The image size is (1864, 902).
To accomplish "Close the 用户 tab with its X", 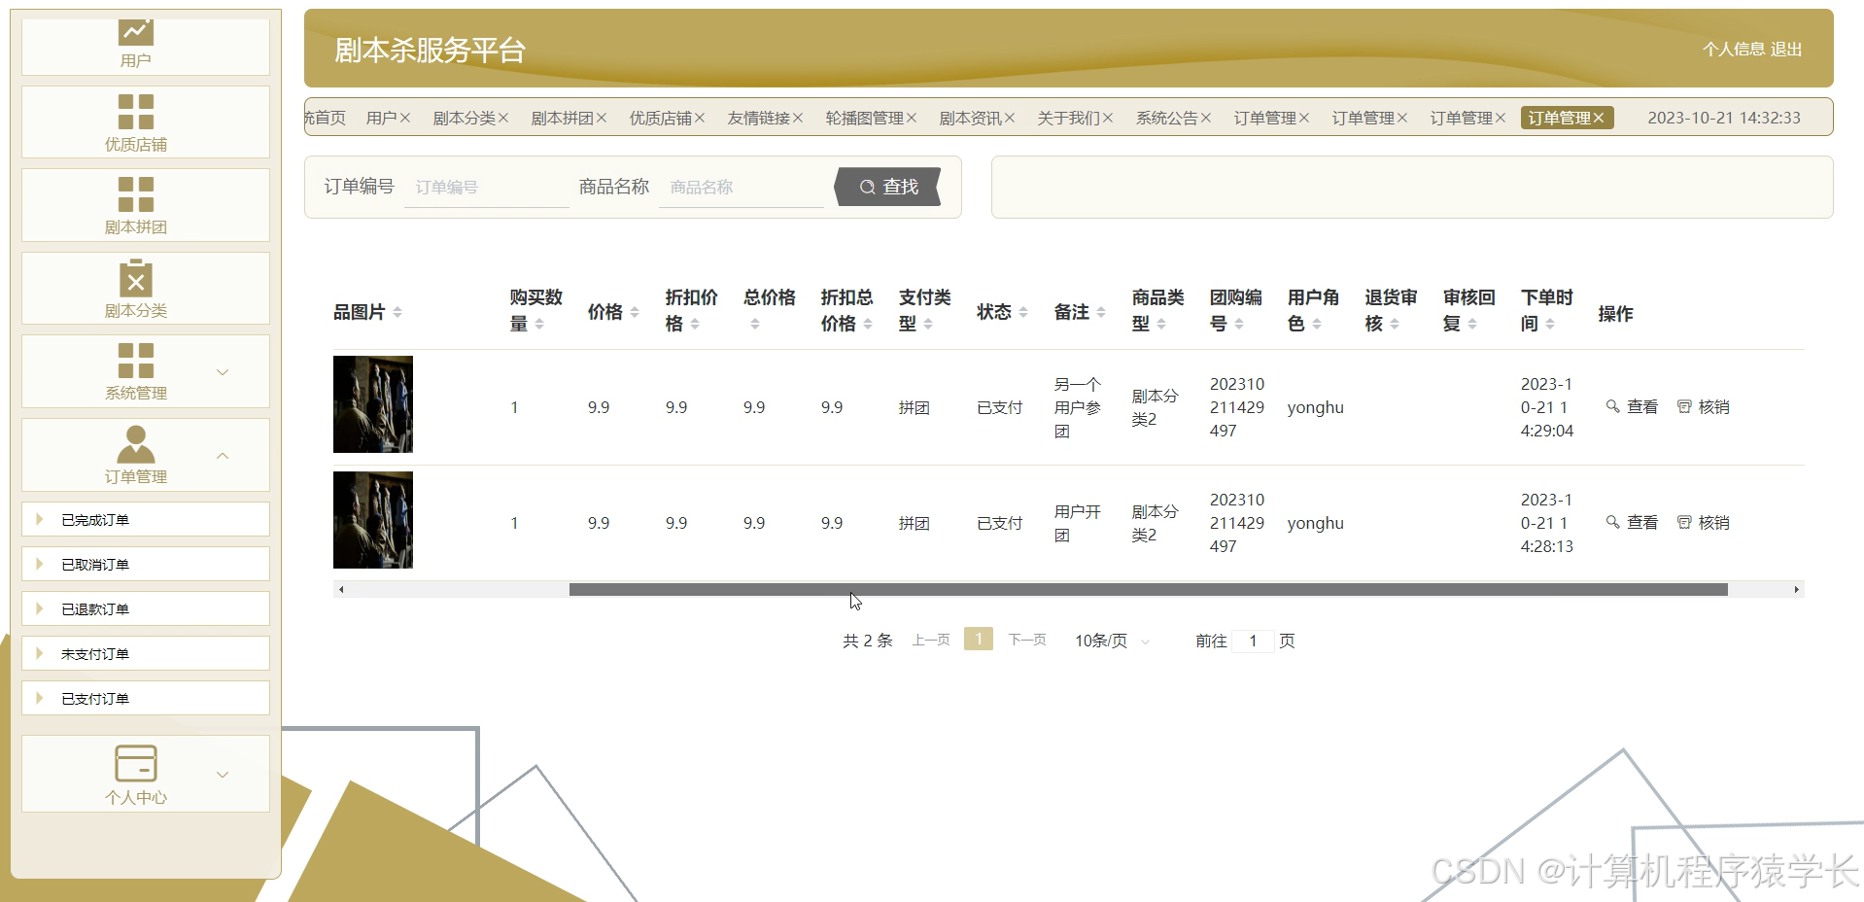I will click(405, 118).
